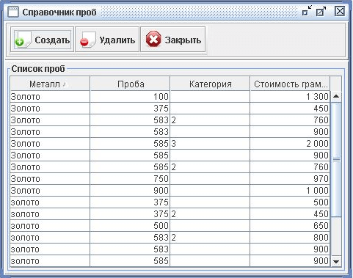Screen dimensions: 353x278
Task: Click the Стоимость грам... column header
Action: coord(290,84)
